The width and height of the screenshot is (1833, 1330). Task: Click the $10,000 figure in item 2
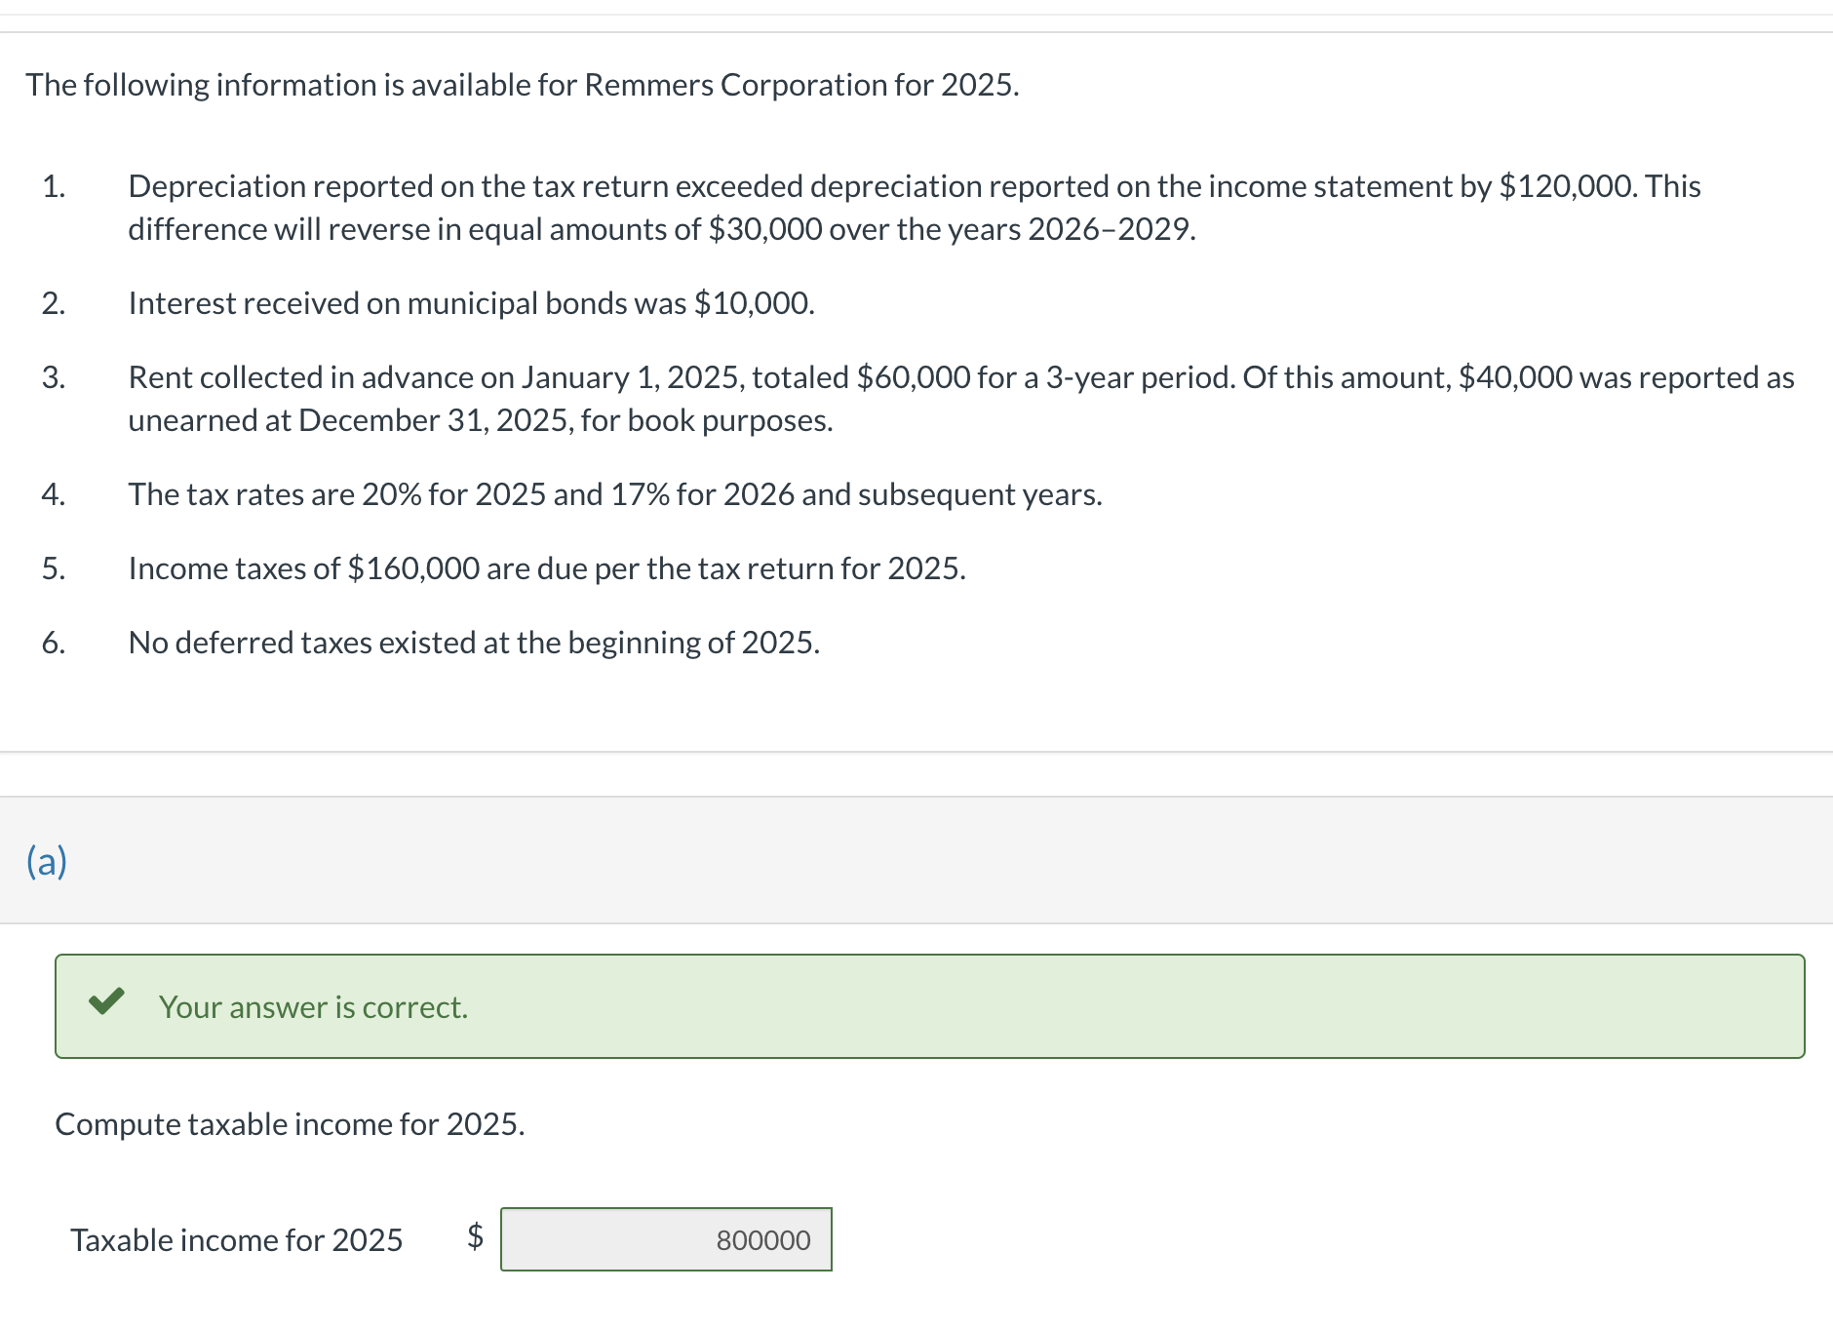click(x=751, y=302)
